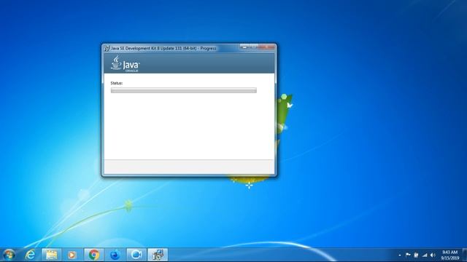Open the clock showing 9:43 AM
This screenshot has width=467, height=262.
449,255
